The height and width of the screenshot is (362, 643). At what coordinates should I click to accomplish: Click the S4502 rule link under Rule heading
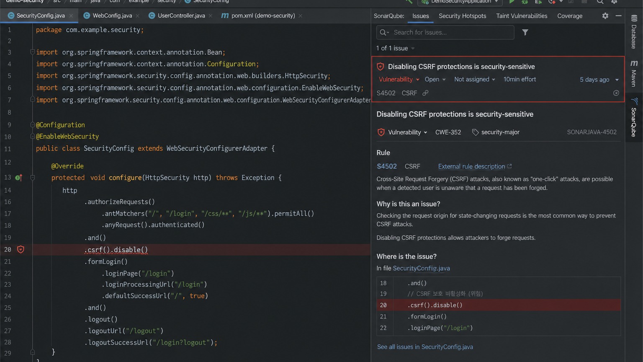click(x=387, y=166)
